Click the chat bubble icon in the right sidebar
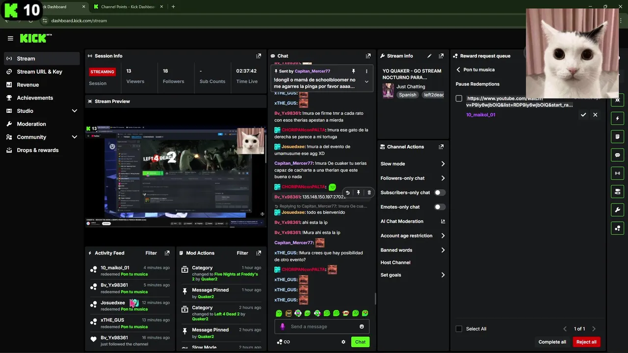The image size is (628, 353). [x=617, y=155]
